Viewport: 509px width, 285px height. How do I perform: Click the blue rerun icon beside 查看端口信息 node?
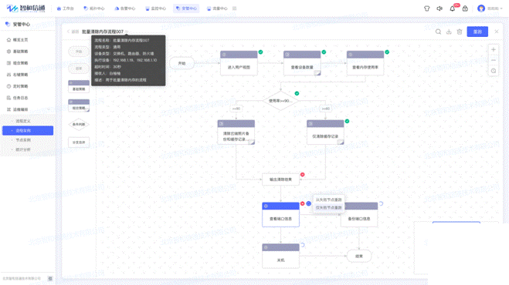pos(308,203)
